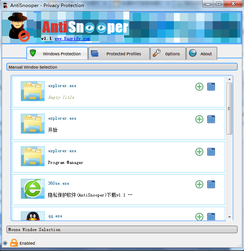Click blue window icon in 开始 row

[211, 119]
